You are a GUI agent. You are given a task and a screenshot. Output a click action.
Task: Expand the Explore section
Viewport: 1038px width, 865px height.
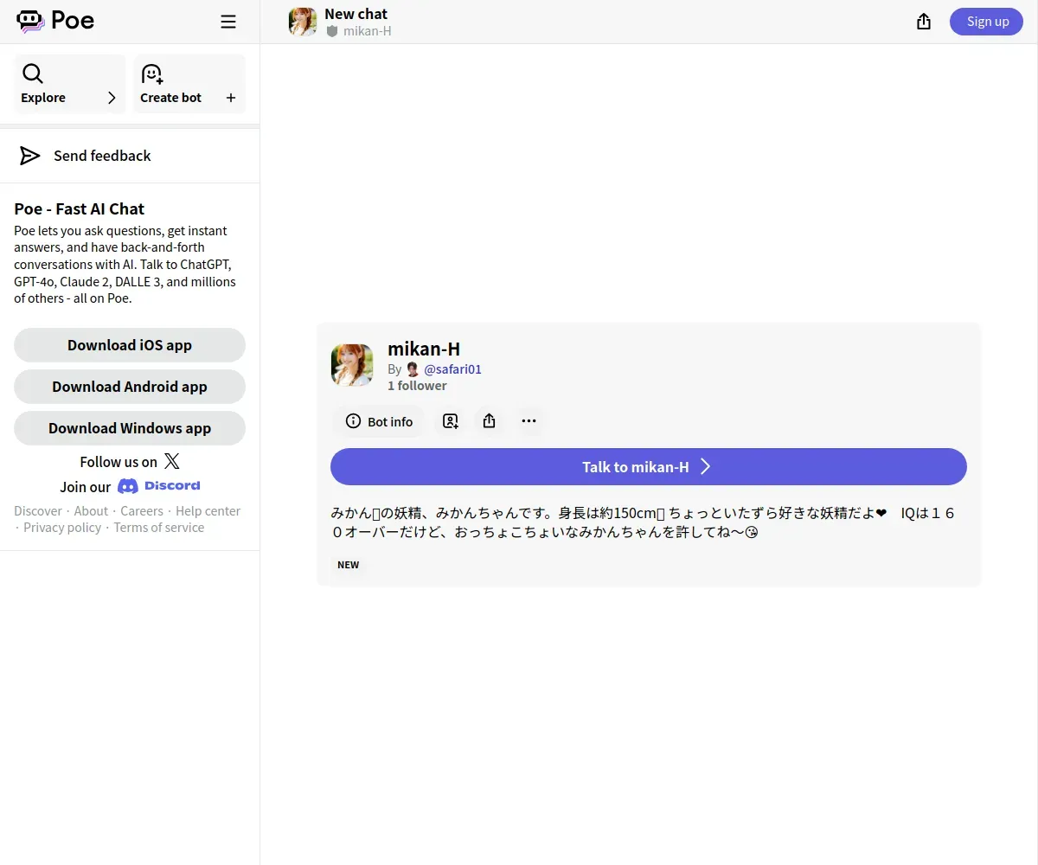pyautogui.click(x=69, y=84)
